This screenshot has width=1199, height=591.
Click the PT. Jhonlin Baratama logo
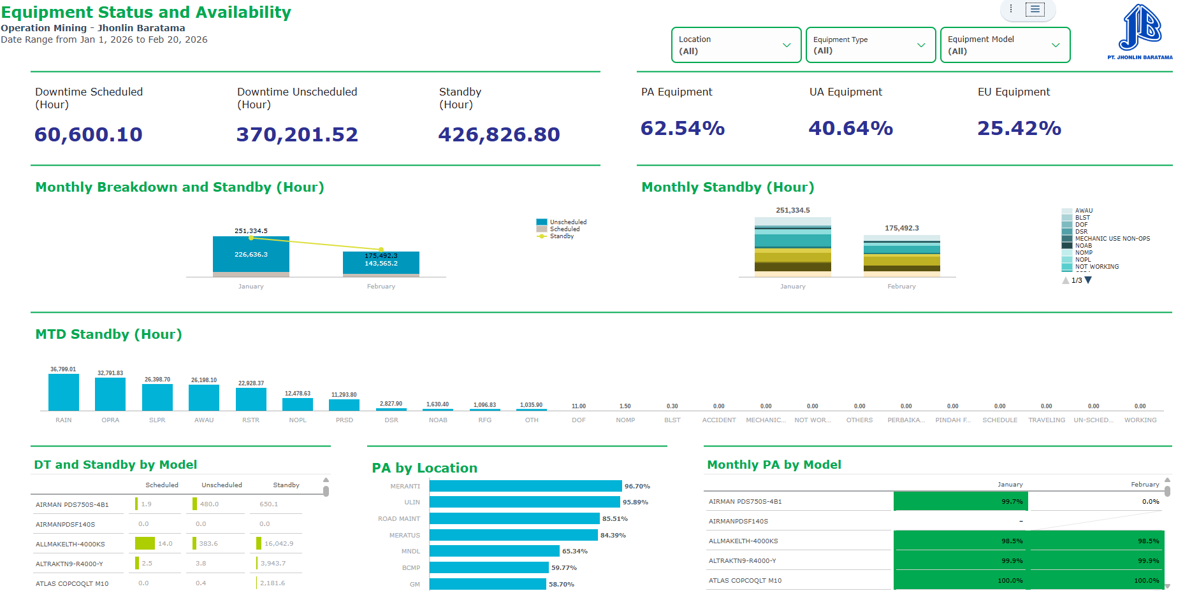pos(1140,32)
